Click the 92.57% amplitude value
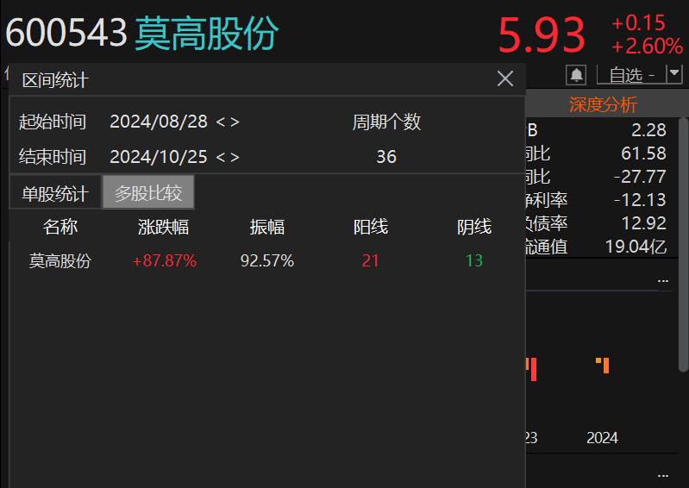689x488 pixels. 267,261
